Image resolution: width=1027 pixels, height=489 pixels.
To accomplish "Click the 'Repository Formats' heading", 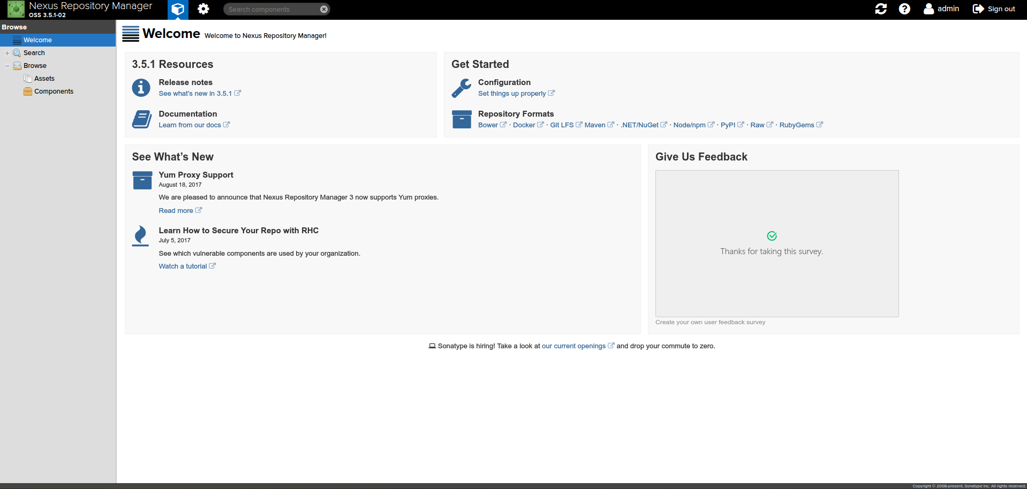I will click(x=516, y=114).
